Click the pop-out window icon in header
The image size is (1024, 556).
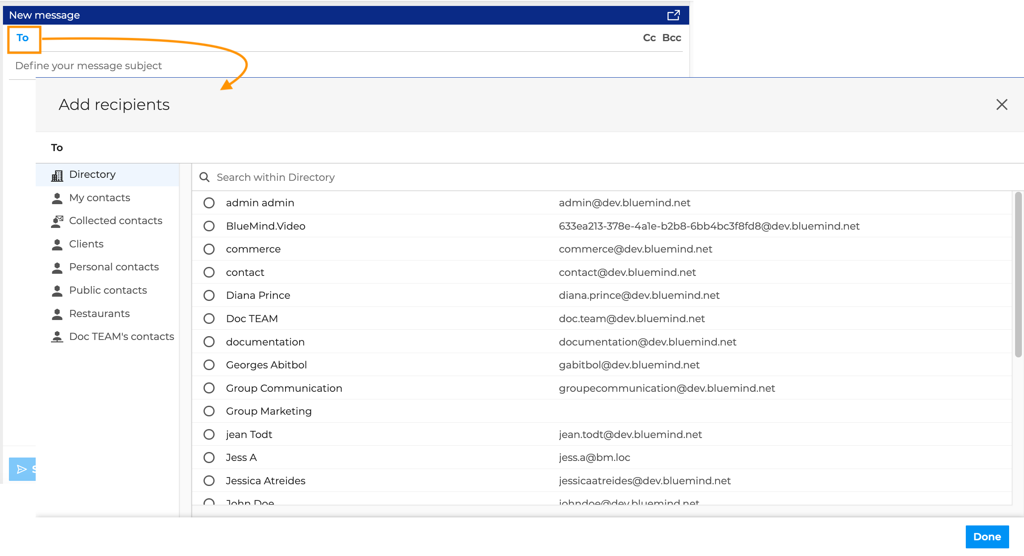tap(673, 15)
